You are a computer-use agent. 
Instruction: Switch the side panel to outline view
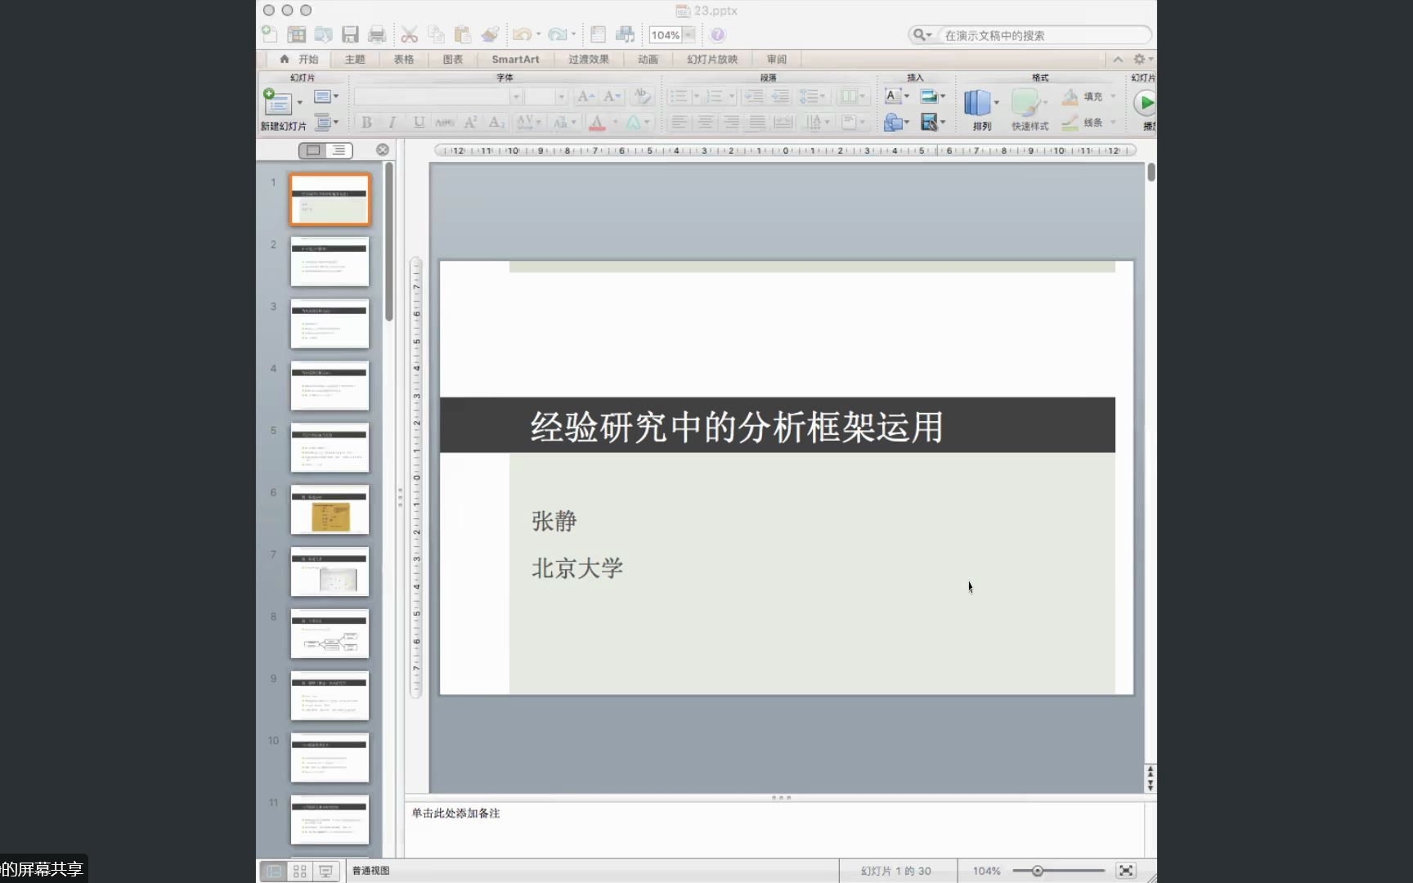339,150
